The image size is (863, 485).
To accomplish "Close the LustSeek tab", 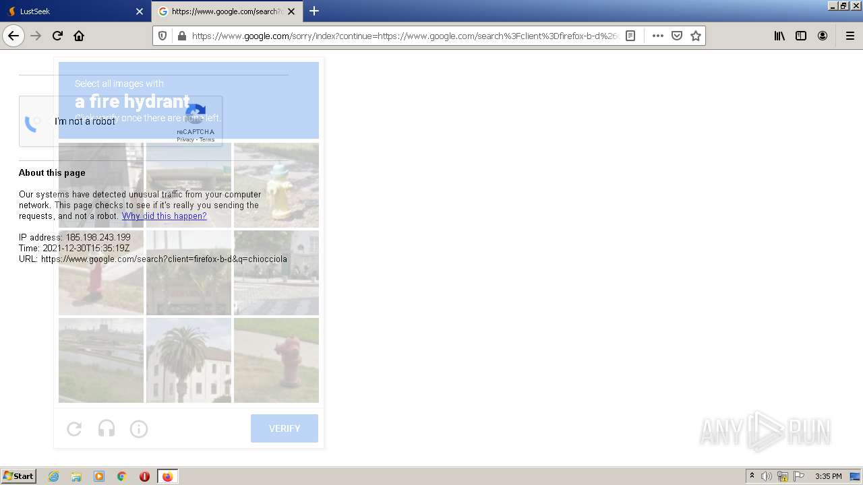I will pyautogui.click(x=140, y=11).
